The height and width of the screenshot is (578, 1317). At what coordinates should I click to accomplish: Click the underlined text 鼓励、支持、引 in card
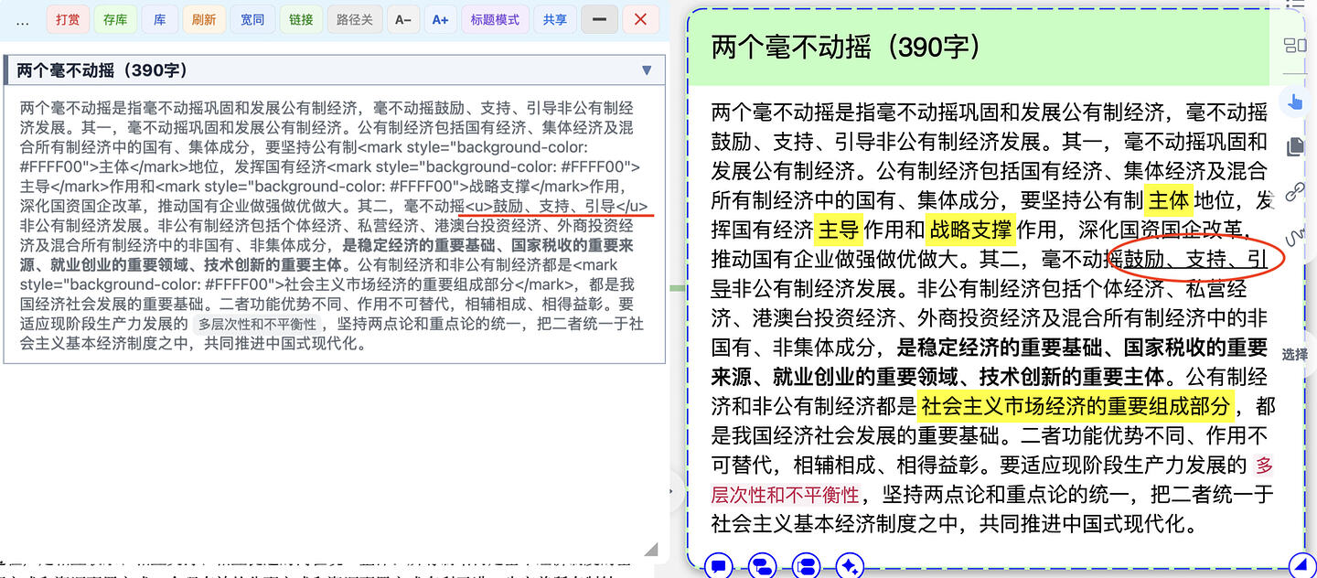click(x=1196, y=260)
